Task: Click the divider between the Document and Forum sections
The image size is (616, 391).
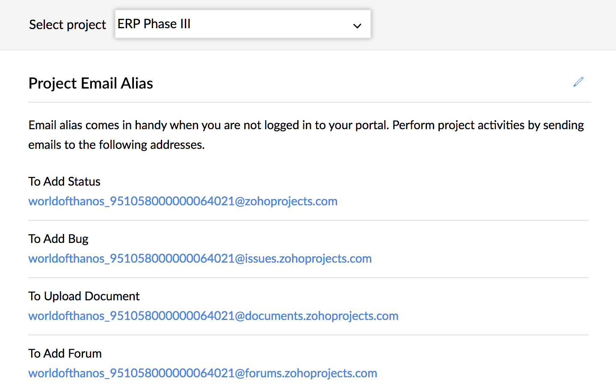Action: 308,335
